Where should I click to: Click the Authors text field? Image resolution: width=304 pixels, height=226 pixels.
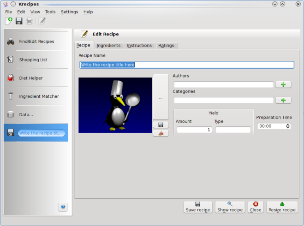(224, 84)
